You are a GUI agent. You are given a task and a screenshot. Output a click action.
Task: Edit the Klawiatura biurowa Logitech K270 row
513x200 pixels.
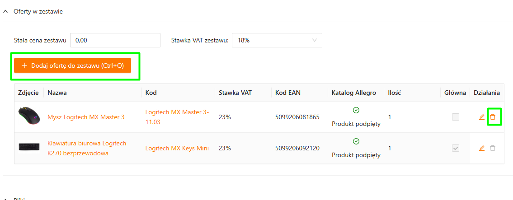[x=482, y=148]
